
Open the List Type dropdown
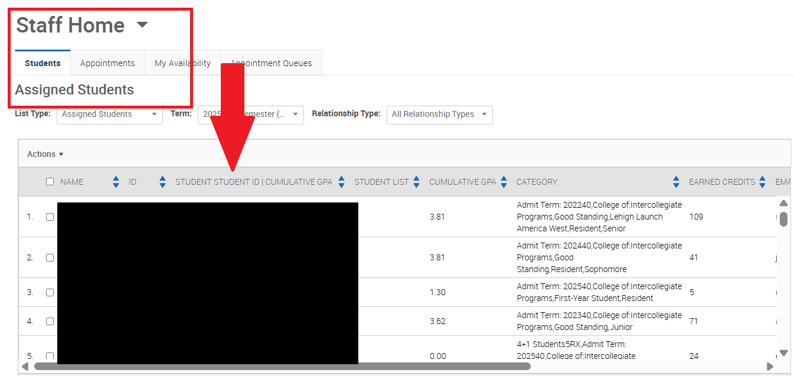tap(109, 115)
